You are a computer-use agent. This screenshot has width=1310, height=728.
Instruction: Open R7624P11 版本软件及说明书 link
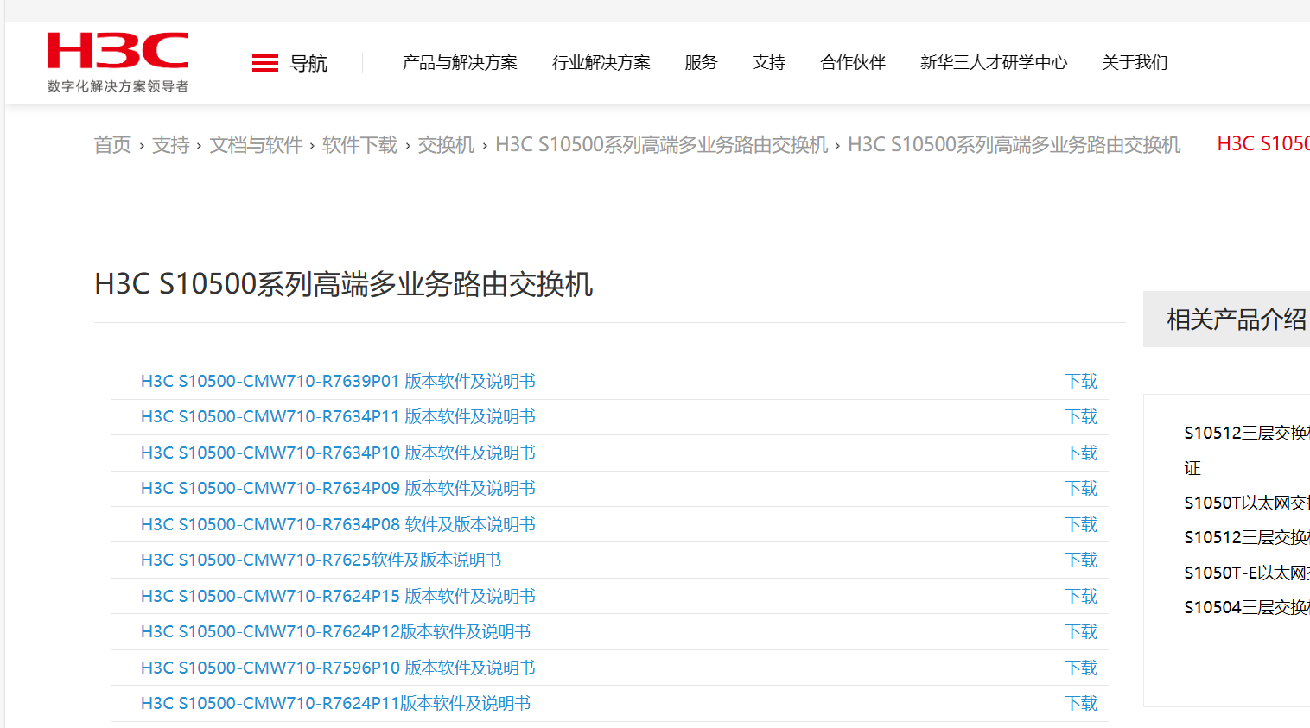pyautogui.click(x=335, y=704)
